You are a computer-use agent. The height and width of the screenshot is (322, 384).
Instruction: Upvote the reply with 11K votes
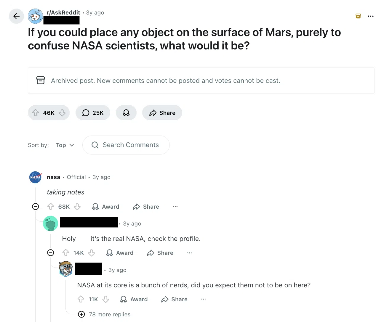(81, 299)
